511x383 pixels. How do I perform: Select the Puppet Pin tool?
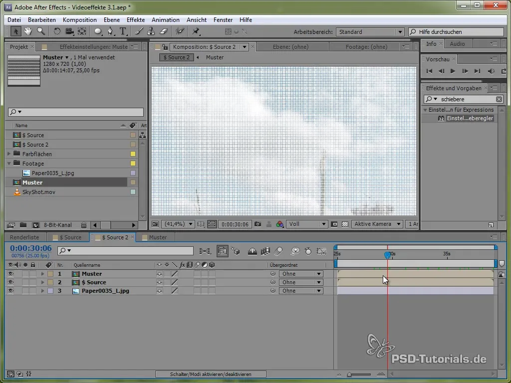tap(196, 31)
